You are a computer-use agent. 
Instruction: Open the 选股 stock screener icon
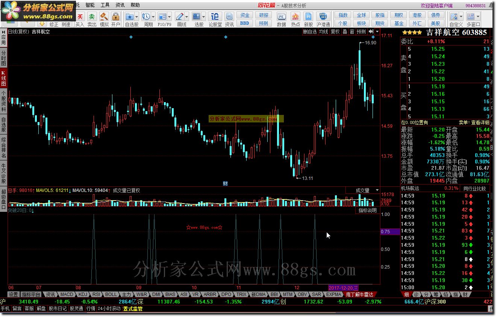[x=197, y=17]
